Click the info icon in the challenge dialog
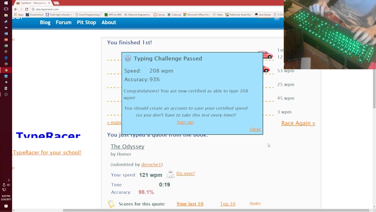The image size is (376, 212). [x=128, y=58]
